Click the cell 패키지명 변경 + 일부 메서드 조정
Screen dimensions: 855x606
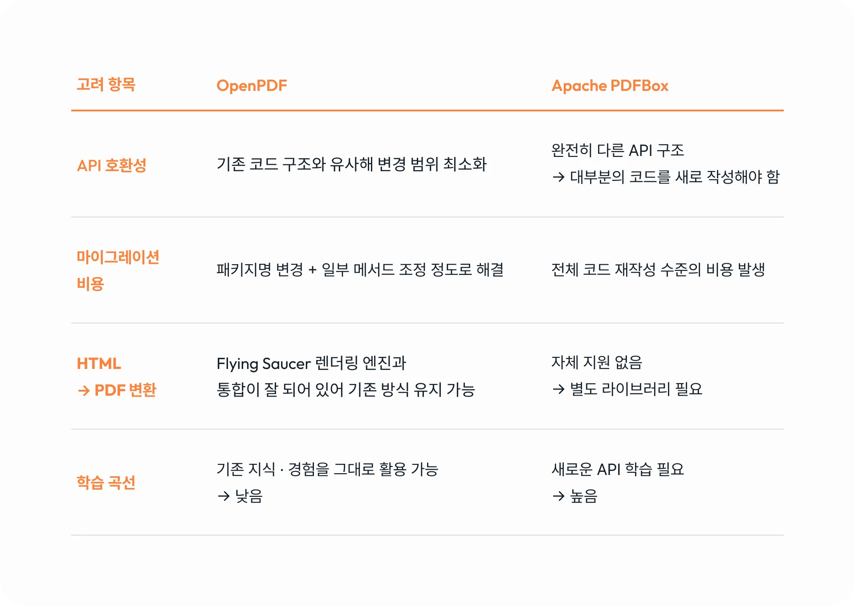[x=360, y=270]
